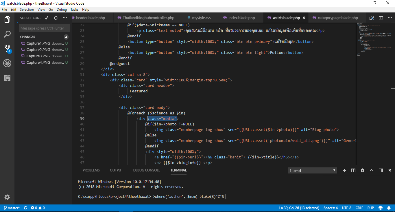Close the watch.blade.php tab

point(304,18)
